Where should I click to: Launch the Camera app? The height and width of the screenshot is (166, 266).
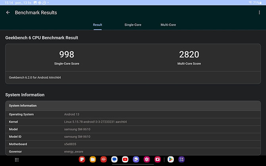point(158,159)
